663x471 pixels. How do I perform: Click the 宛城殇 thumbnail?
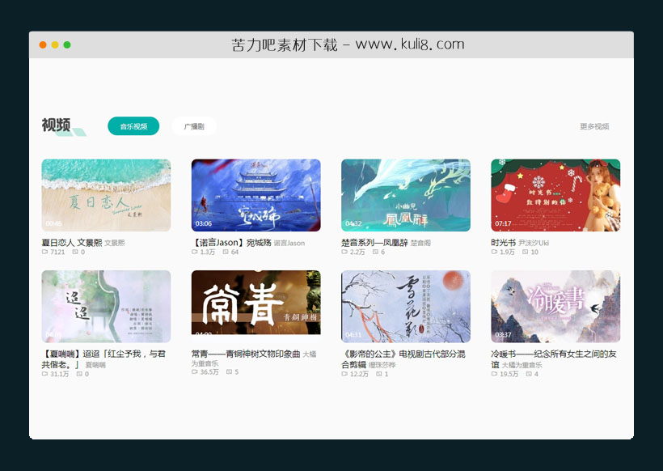tap(258, 194)
